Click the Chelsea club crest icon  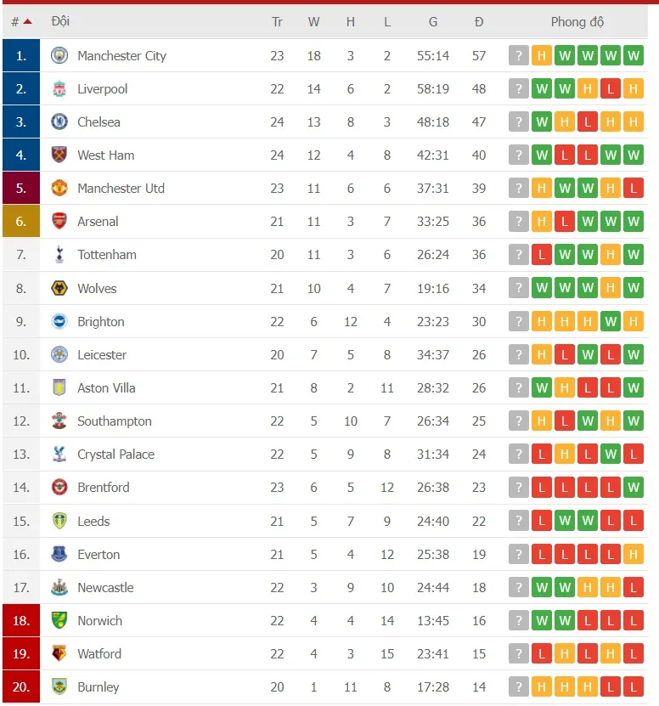(x=59, y=122)
